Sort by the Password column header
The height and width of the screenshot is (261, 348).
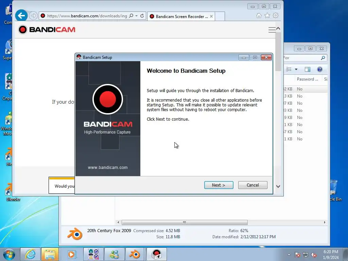pyautogui.click(x=307, y=79)
